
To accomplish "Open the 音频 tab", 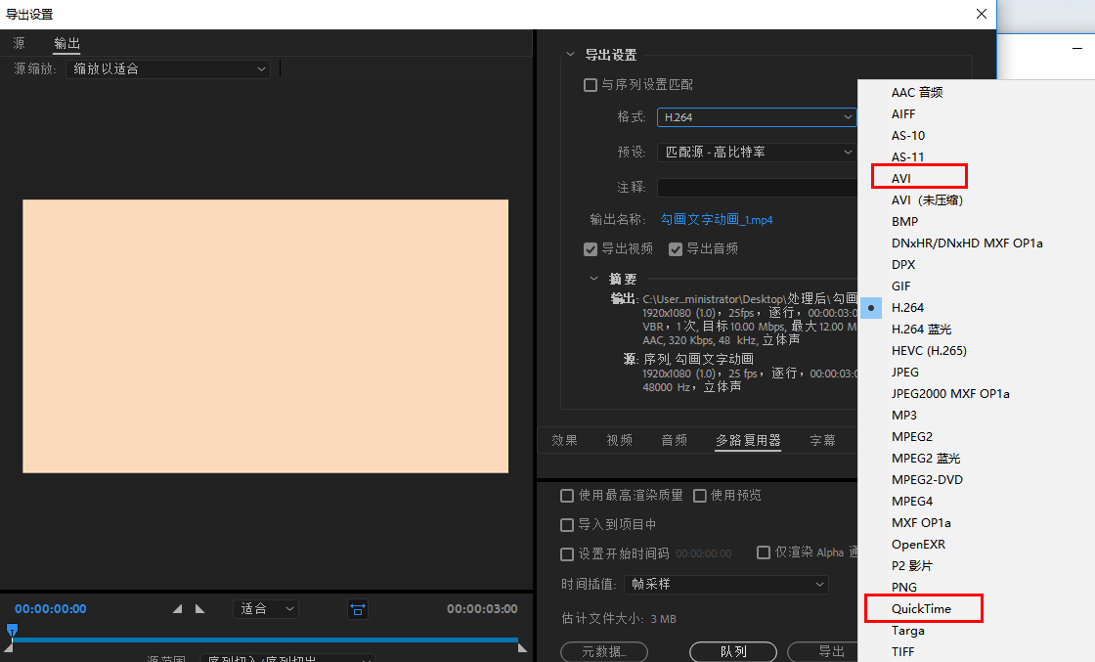I will click(x=675, y=440).
